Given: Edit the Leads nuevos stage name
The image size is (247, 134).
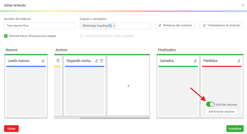Looking at the screenshot, I should (x=43, y=61).
